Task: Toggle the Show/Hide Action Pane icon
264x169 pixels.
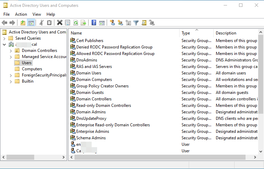Action: (x=102, y=23)
